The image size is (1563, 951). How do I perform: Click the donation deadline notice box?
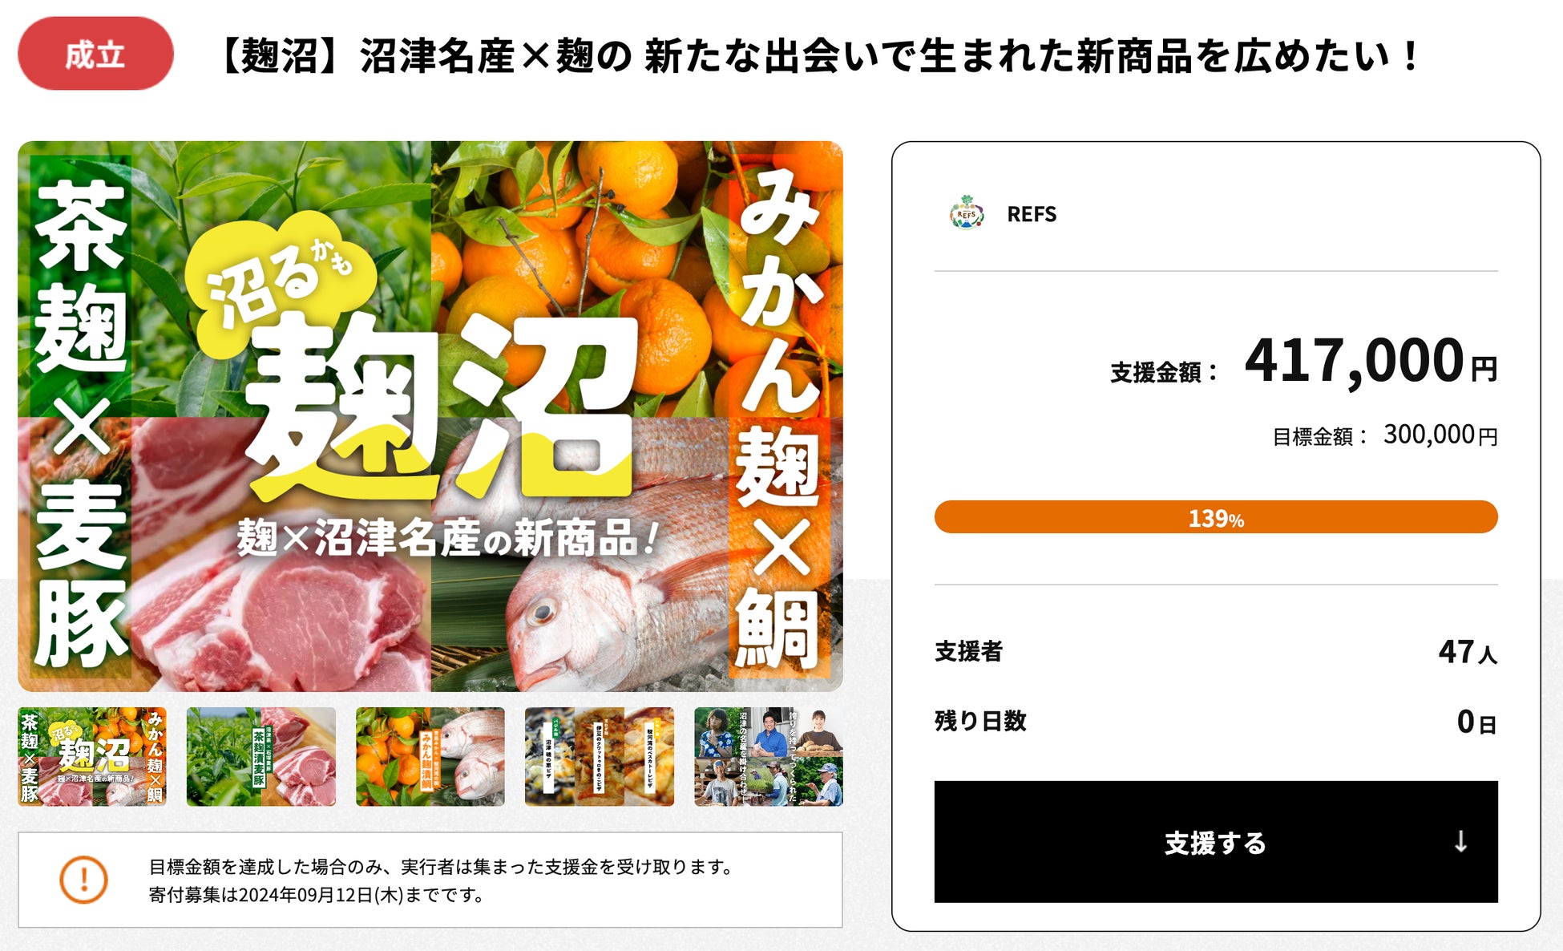pyautogui.click(x=430, y=880)
